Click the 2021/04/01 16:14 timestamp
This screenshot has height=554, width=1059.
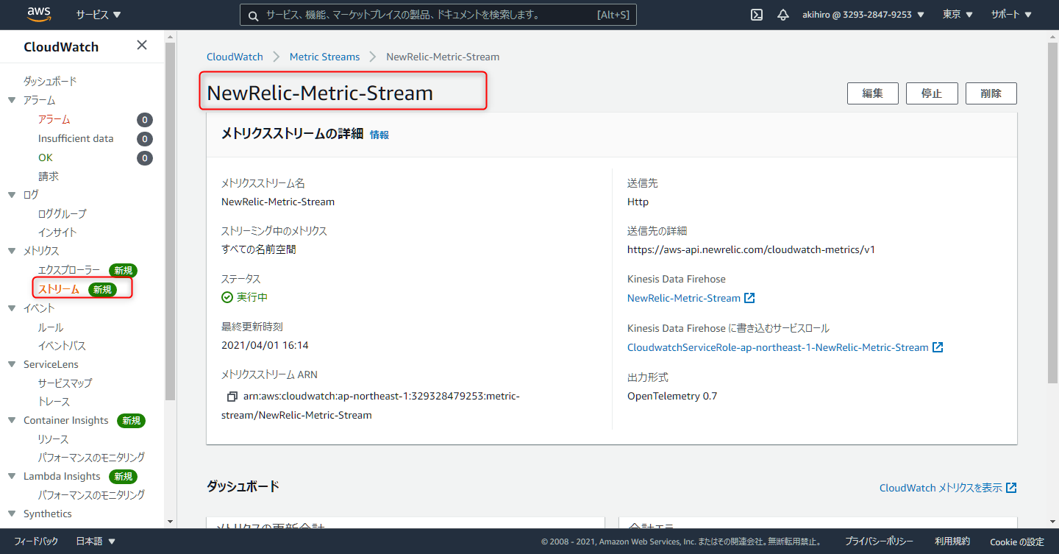click(x=265, y=345)
